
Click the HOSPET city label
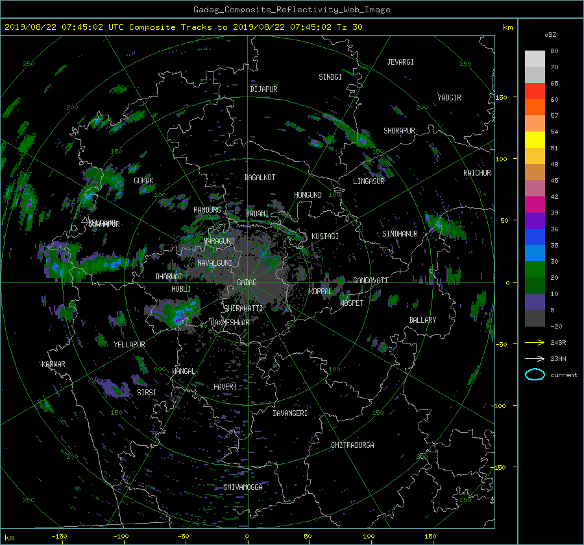pyautogui.click(x=352, y=303)
